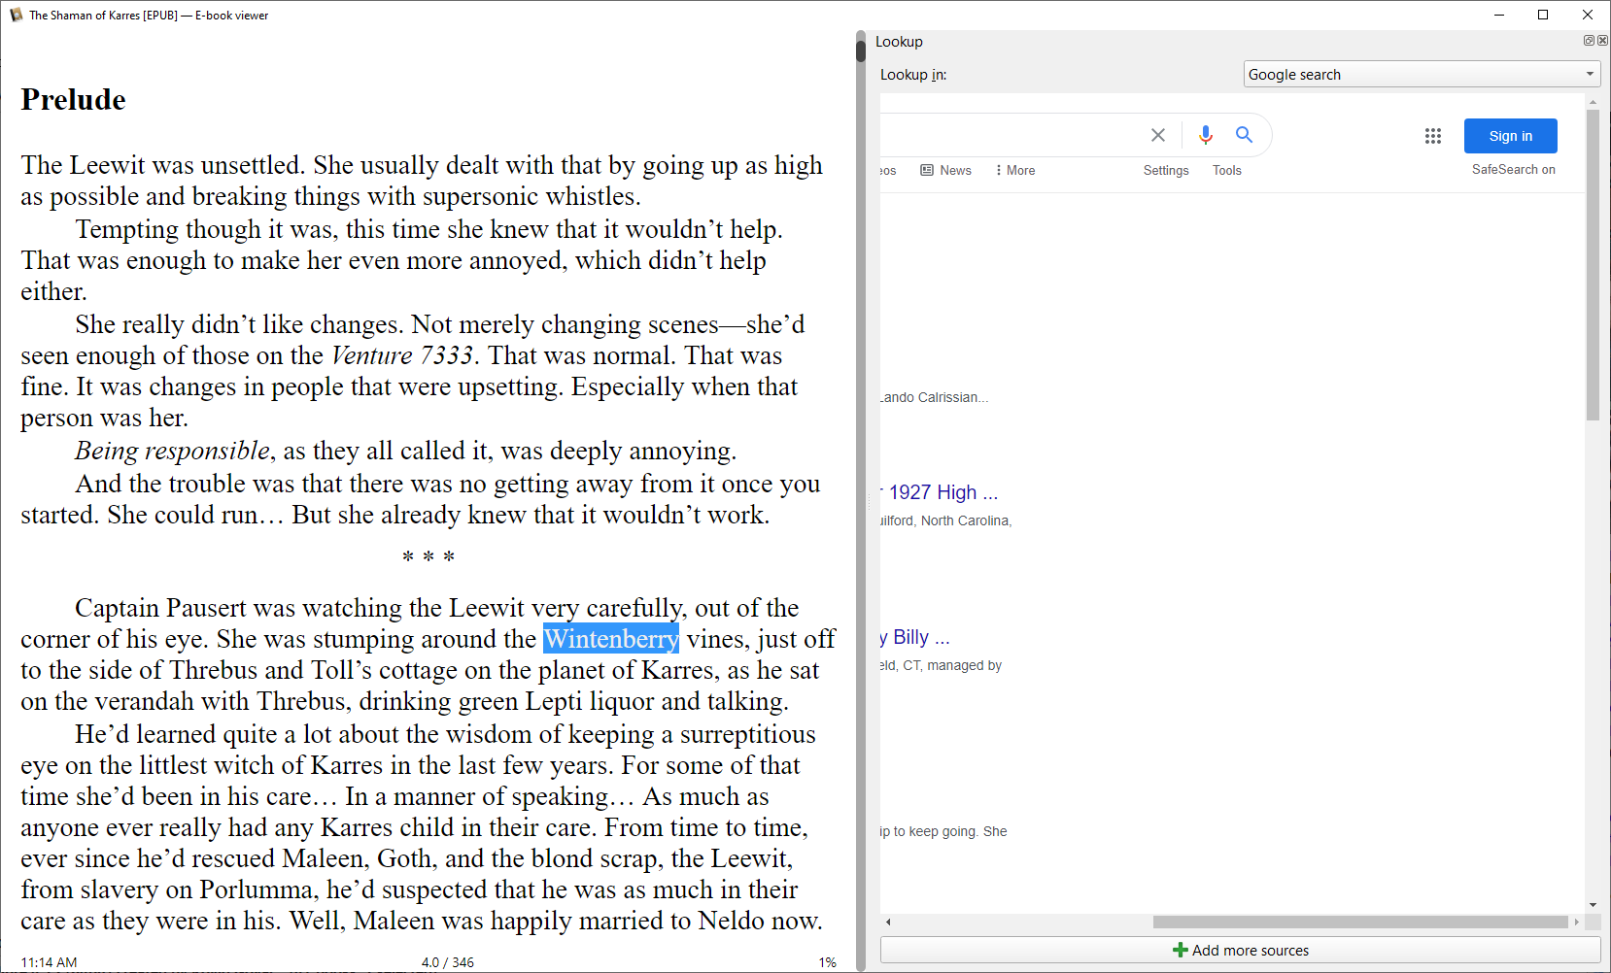Click the E-book viewer app icon in title bar
1611x973 pixels.
(x=16, y=15)
